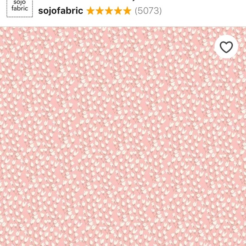View the pink floral fabric image
The height and width of the screenshot is (246, 246).
(x=123, y=136)
